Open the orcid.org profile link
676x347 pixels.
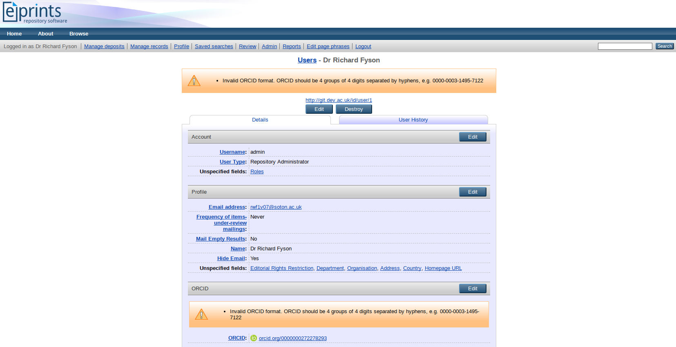292,338
